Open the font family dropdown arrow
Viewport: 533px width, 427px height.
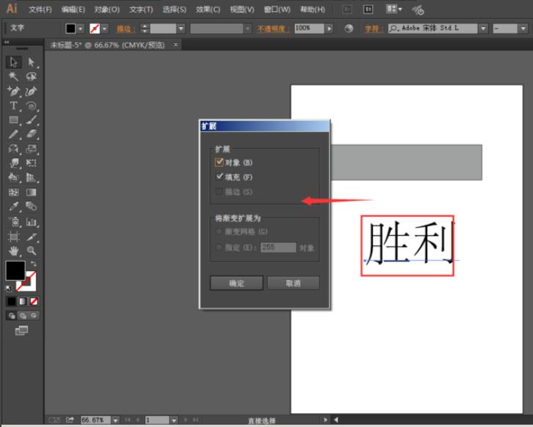(483, 29)
